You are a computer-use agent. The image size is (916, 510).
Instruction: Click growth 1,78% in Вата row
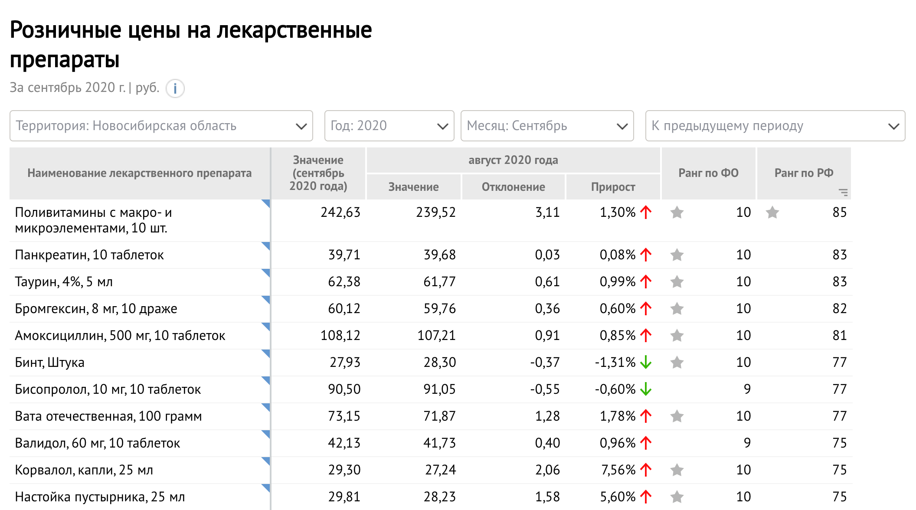pos(618,416)
